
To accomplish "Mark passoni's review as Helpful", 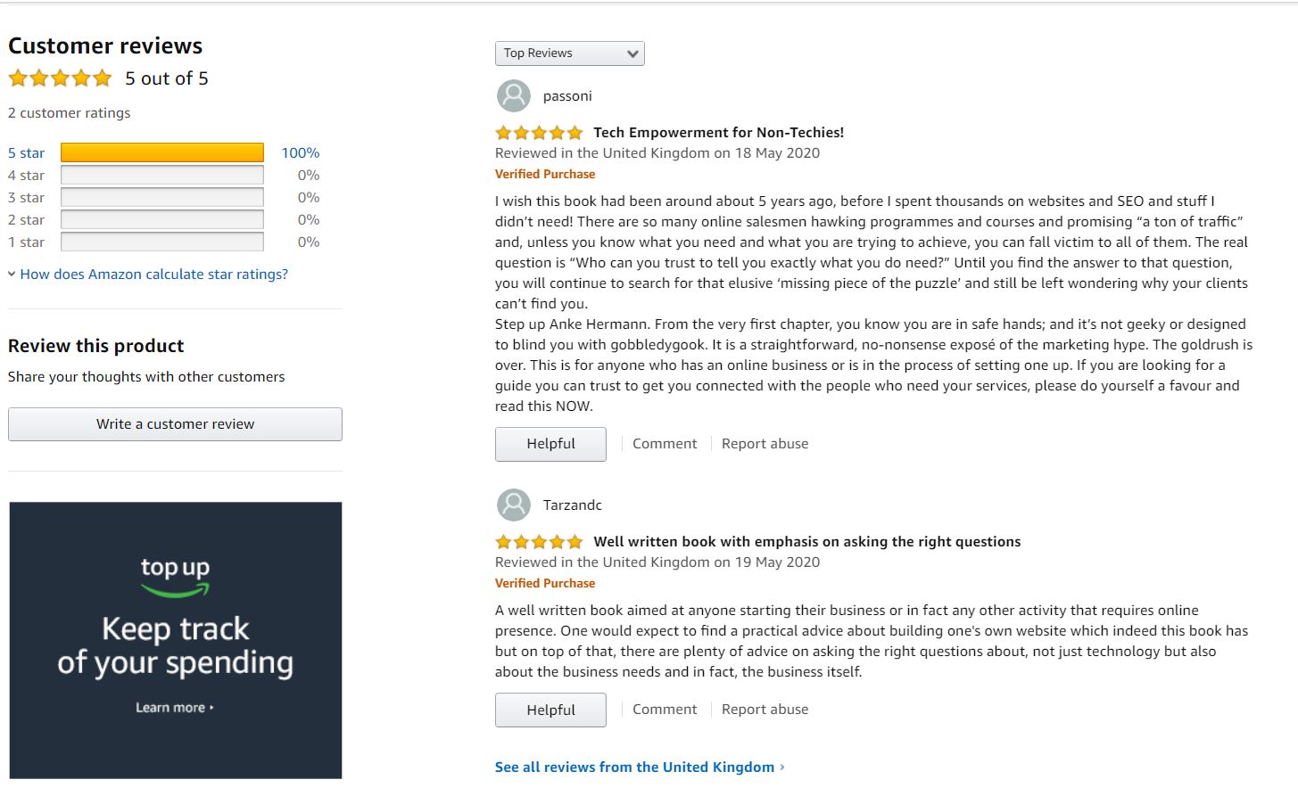I will pyautogui.click(x=550, y=444).
